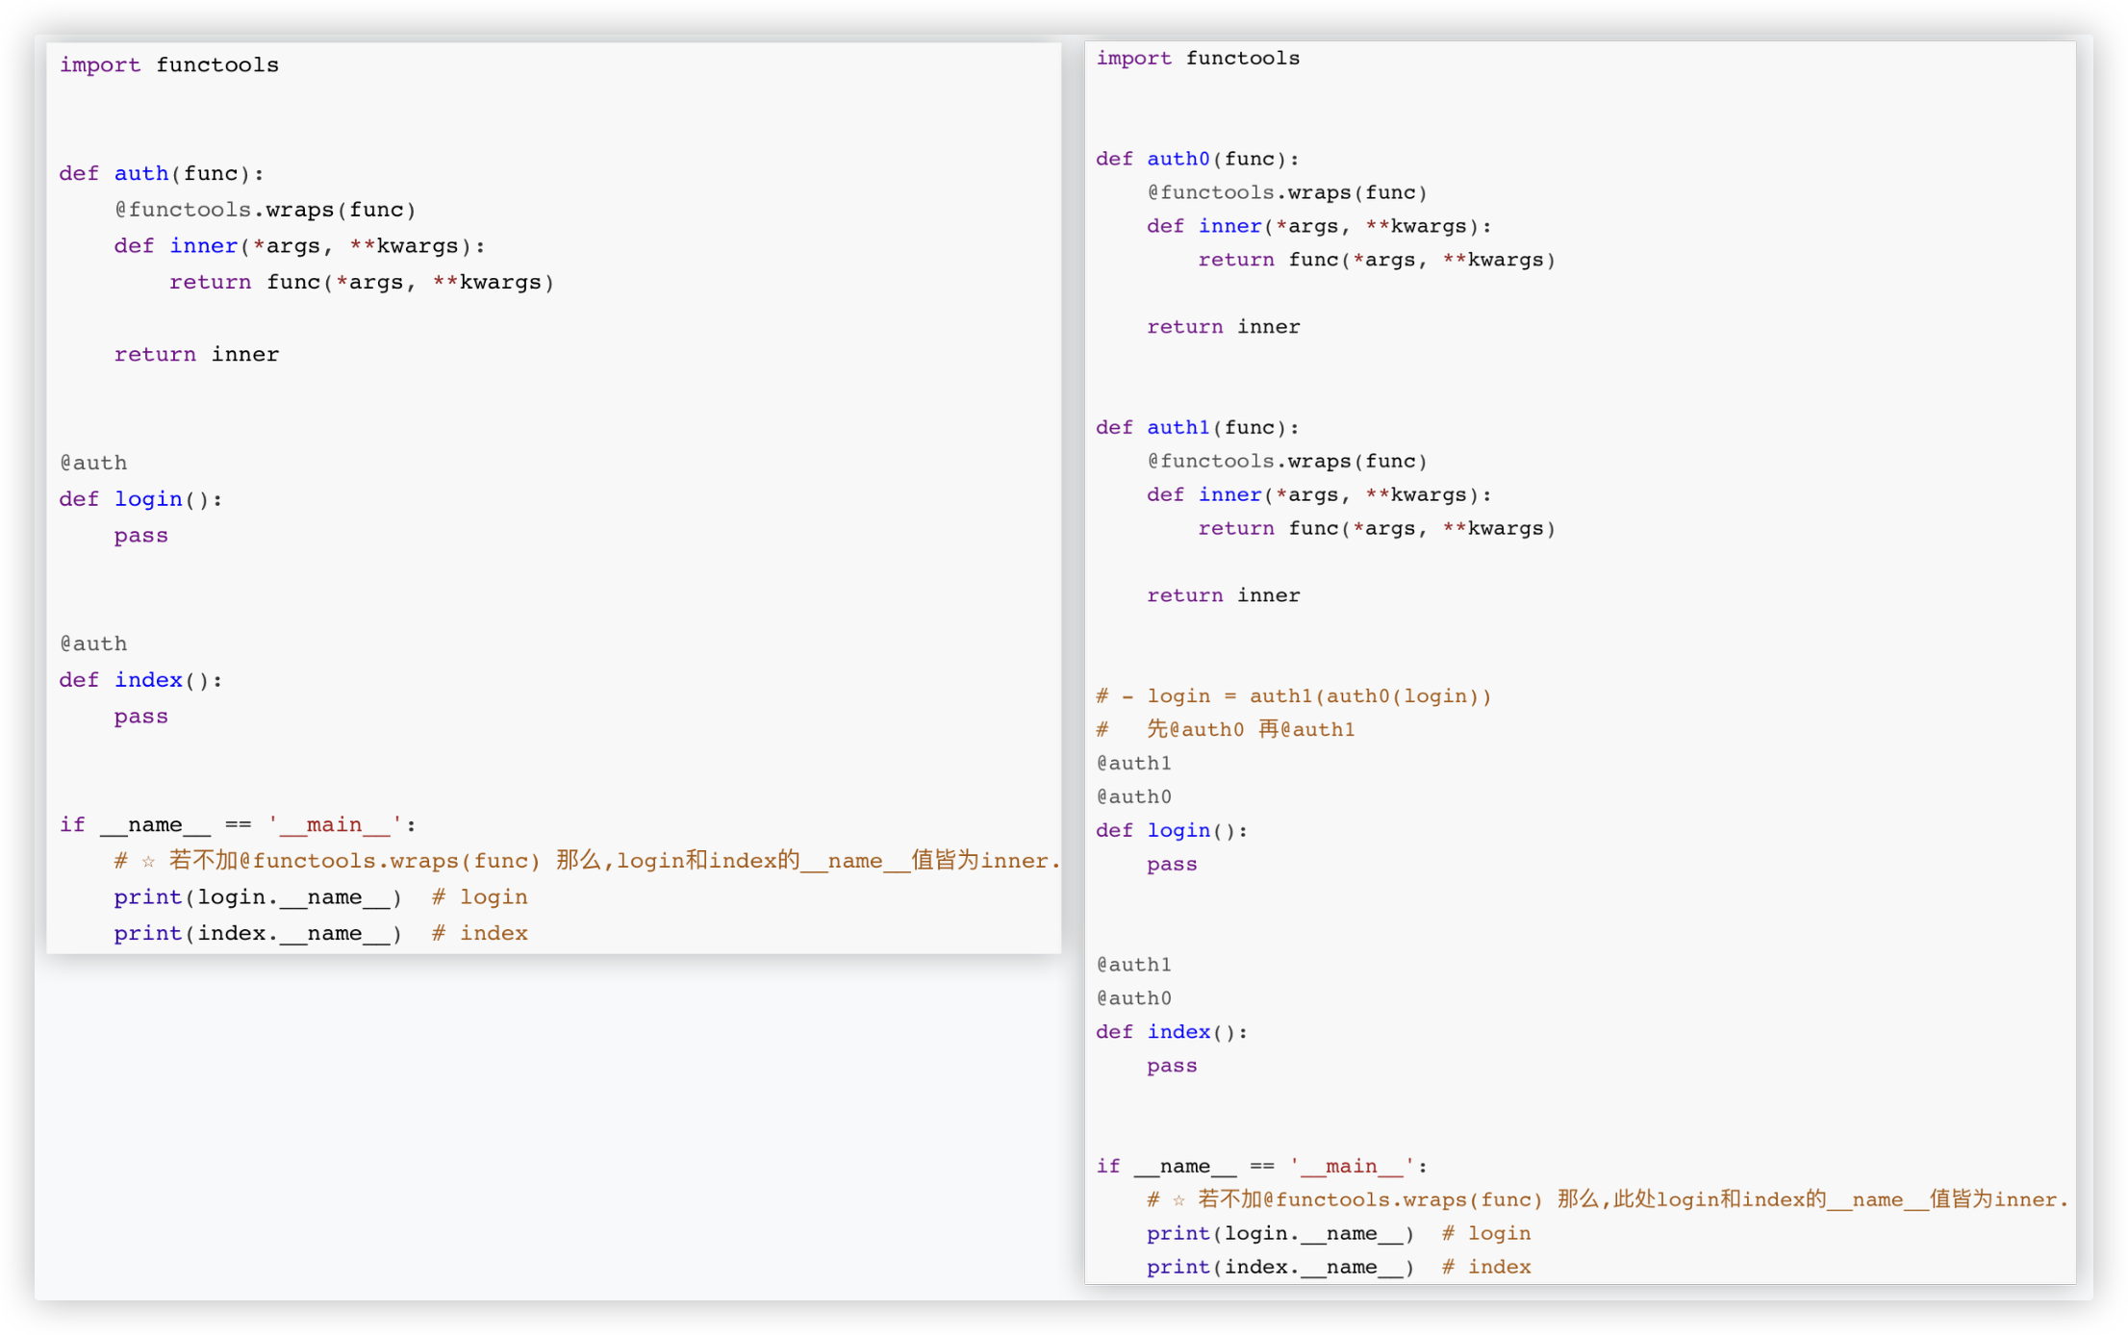Click 'print(index.__name__)' in the right panel
The width and height of the screenshot is (2128, 1335).
(x=1279, y=1267)
